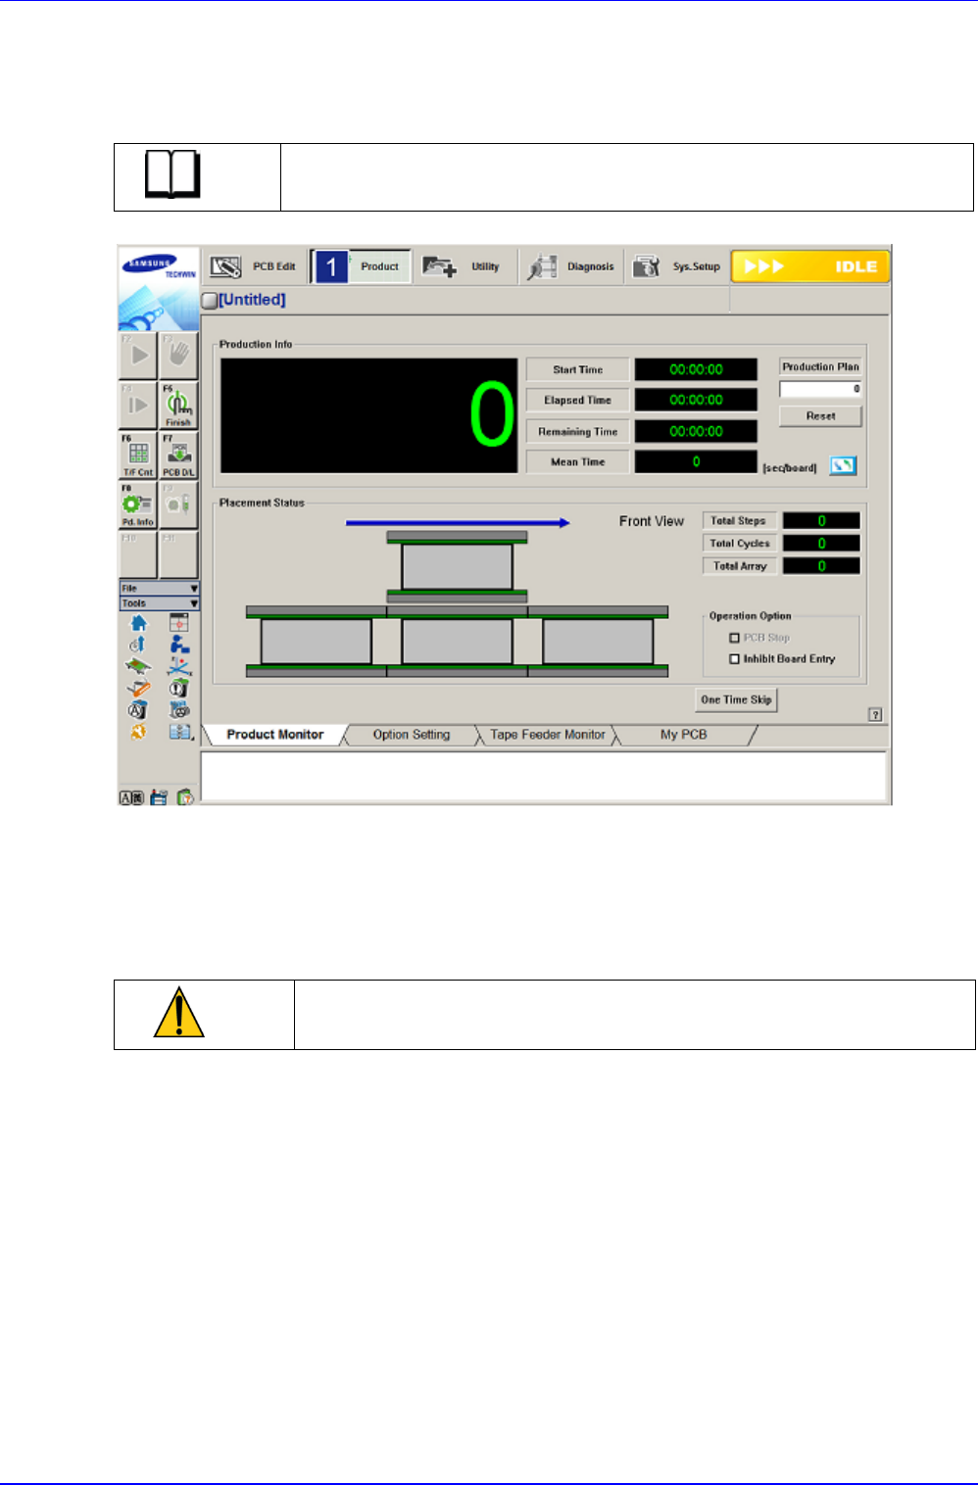
Task: Click the F2 start play button
Action: [x=138, y=355]
